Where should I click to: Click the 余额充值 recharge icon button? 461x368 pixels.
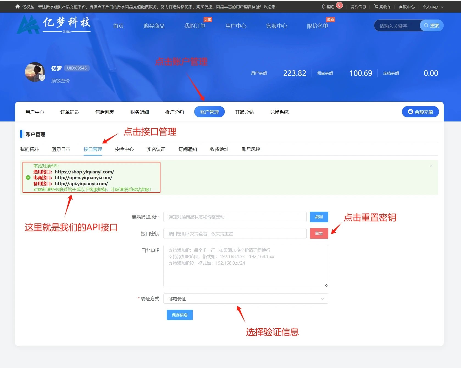[x=410, y=112]
